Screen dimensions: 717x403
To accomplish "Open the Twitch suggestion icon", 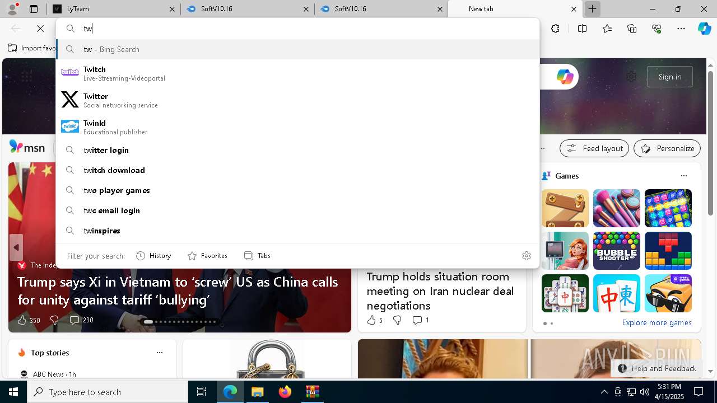I will (70, 73).
